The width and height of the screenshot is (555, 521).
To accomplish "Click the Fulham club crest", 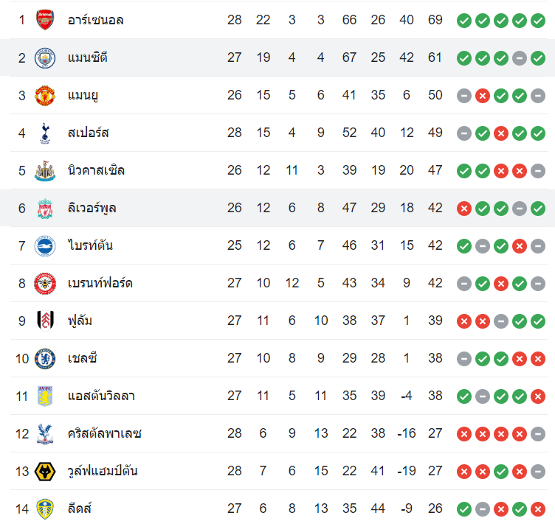I will point(45,321).
